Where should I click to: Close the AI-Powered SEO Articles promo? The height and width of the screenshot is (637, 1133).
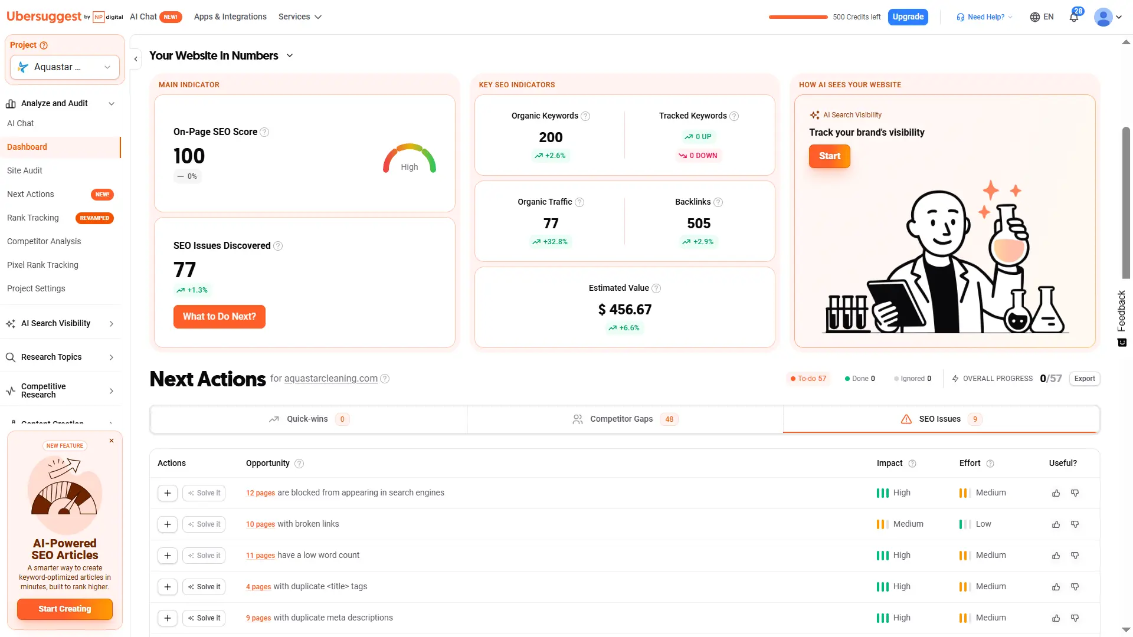click(x=112, y=441)
